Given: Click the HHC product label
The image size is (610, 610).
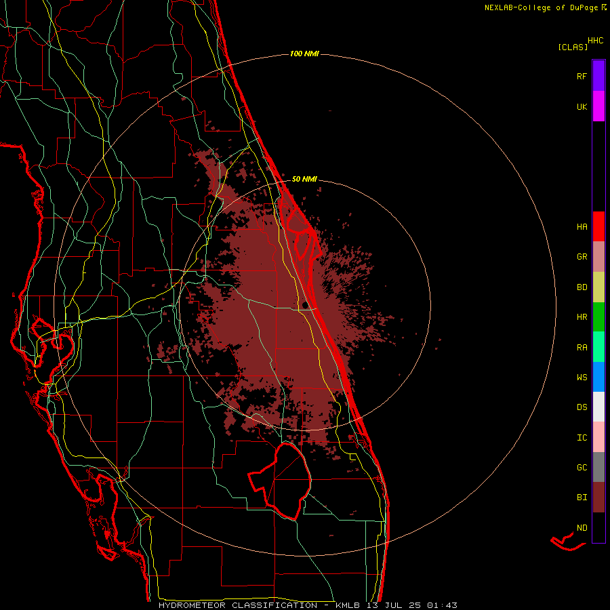Looking at the screenshot, I should [596, 41].
